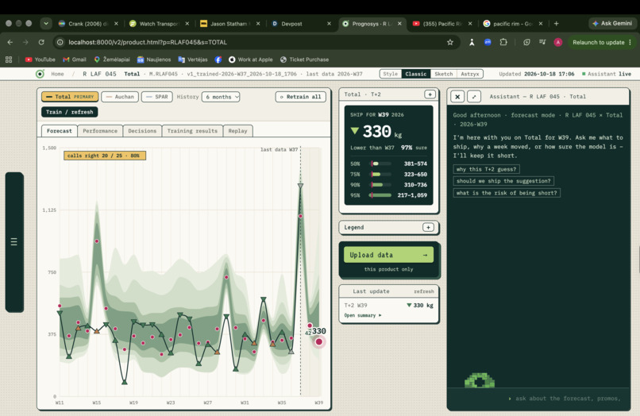Expand the Assistant panel to fullscreen

point(474,97)
